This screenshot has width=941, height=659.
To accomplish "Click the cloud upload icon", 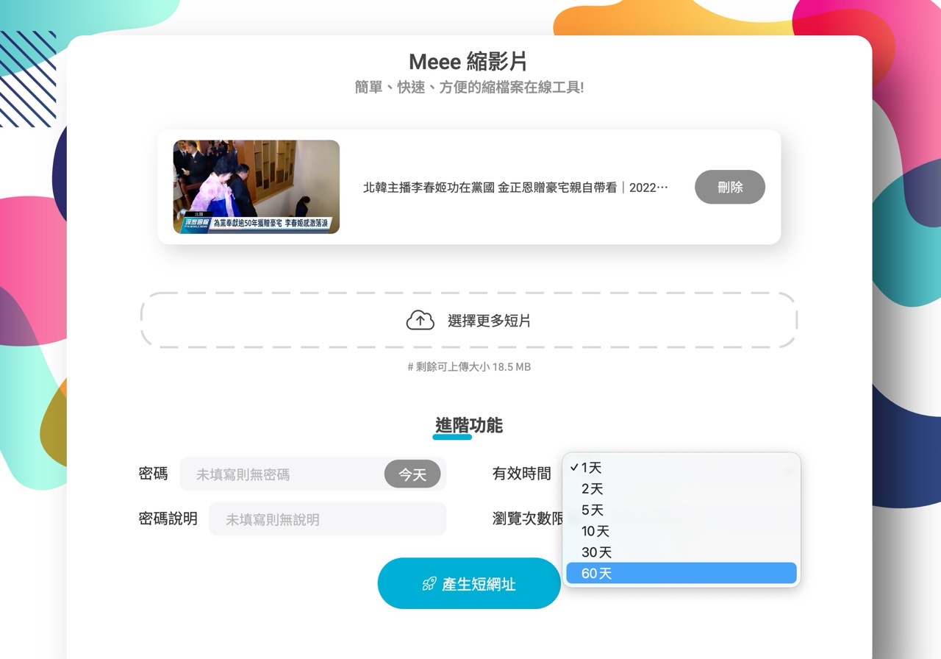I will pos(420,319).
